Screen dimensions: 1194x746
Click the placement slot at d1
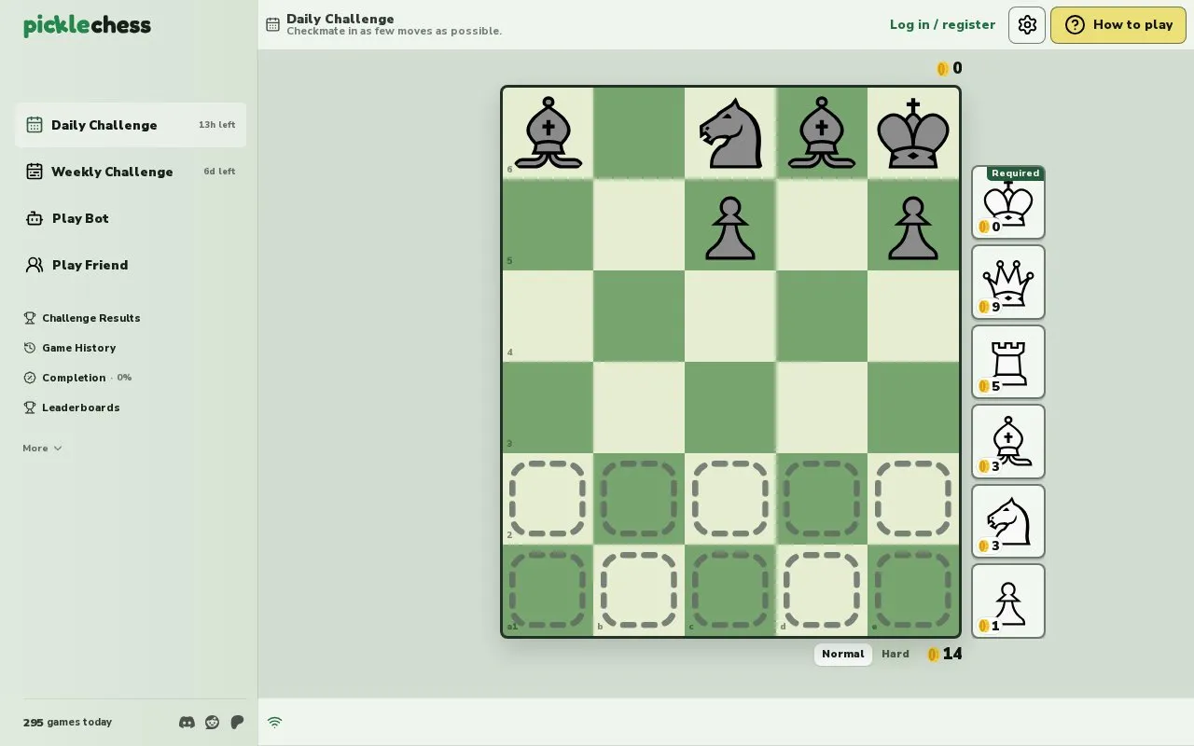click(822, 590)
